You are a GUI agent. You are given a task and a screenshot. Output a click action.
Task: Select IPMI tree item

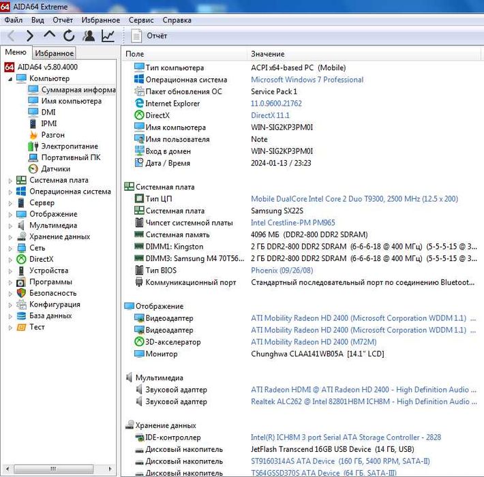point(49,123)
